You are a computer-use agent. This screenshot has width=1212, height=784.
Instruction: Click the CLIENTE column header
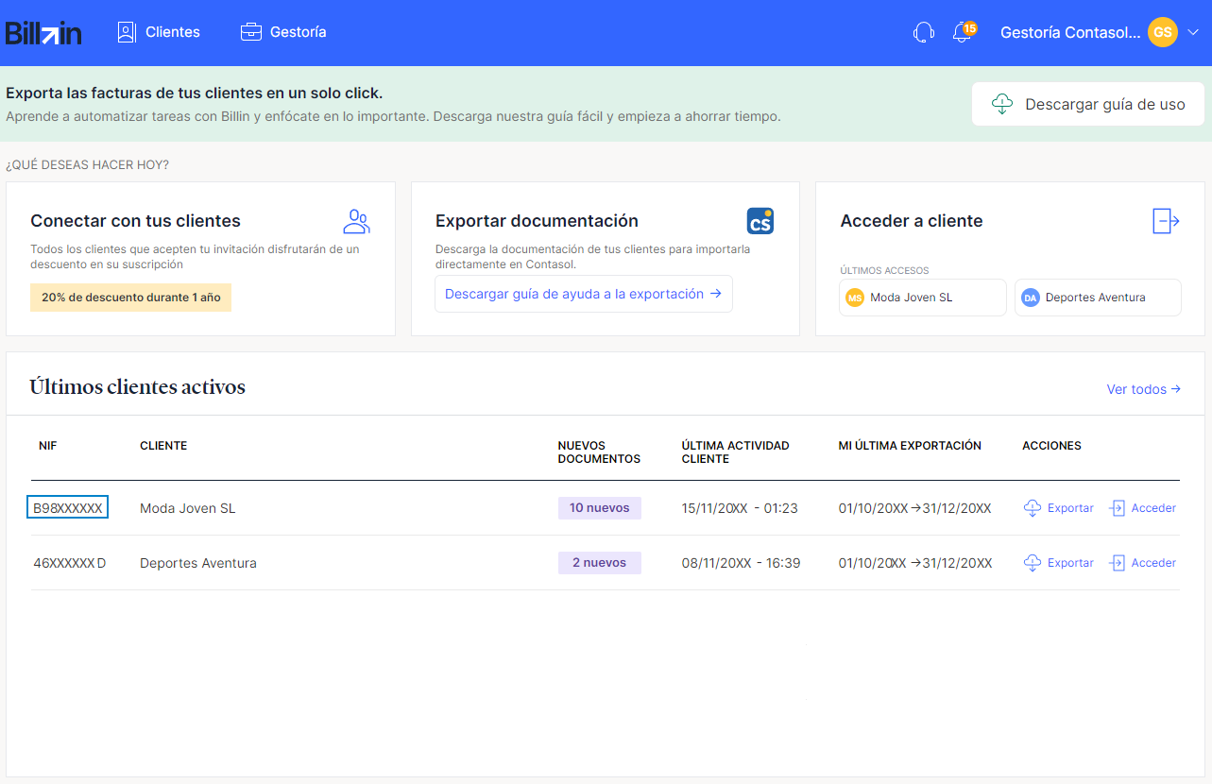click(163, 446)
